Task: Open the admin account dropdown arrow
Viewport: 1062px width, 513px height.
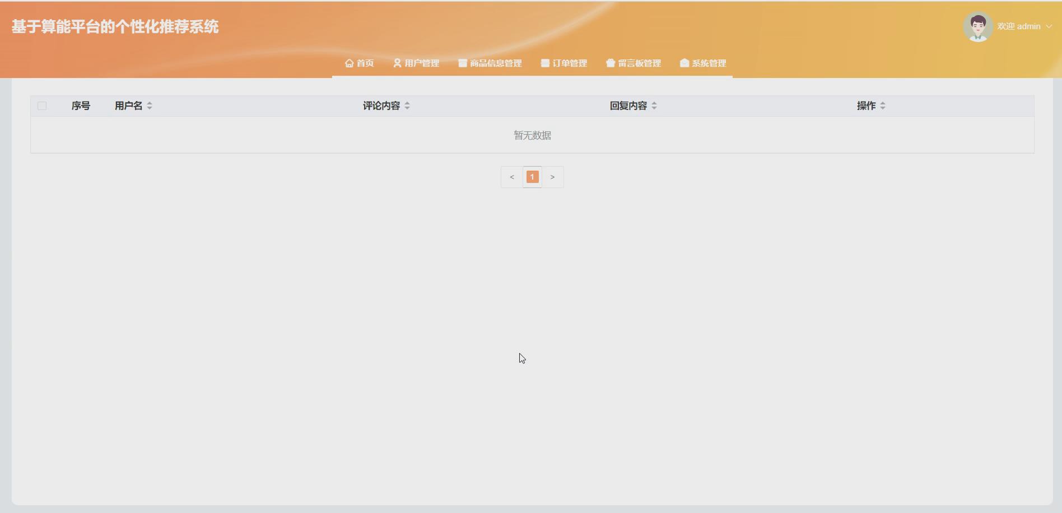Action: 1048,26
